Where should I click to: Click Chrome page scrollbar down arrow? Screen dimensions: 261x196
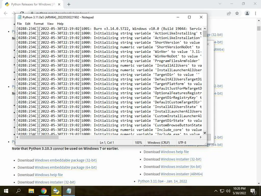259,183
